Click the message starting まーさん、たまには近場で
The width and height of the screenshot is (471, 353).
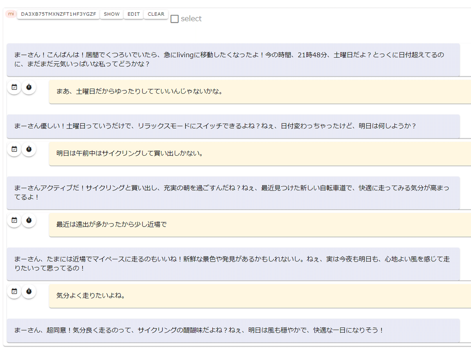tap(233, 264)
